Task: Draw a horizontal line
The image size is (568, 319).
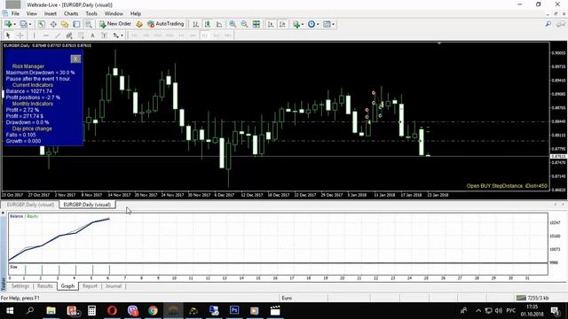Action: coord(46,35)
